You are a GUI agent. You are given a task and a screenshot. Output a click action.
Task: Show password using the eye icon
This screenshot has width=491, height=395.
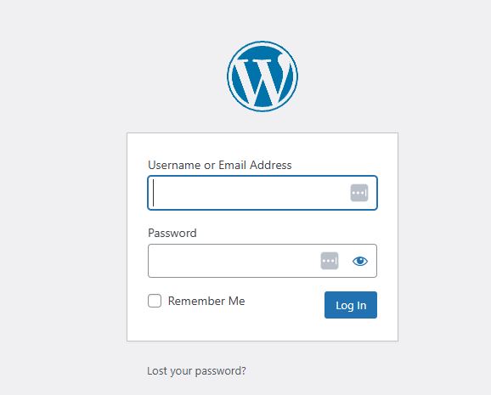[360, 261]
